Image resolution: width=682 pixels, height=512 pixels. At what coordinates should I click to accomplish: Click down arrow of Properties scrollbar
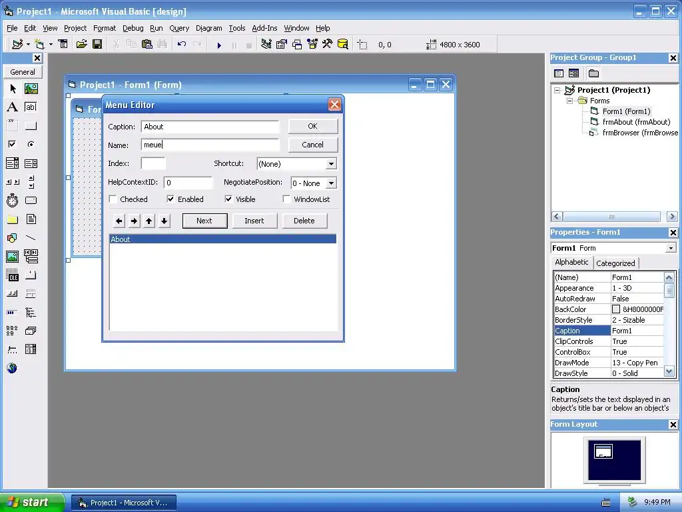[669, 372]
